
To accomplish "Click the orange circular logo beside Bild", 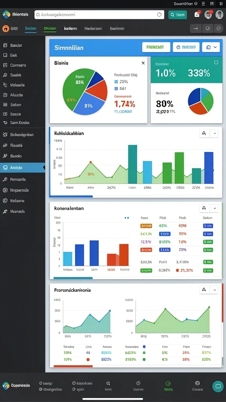I will pyautogui.click(x=5, y=28).
